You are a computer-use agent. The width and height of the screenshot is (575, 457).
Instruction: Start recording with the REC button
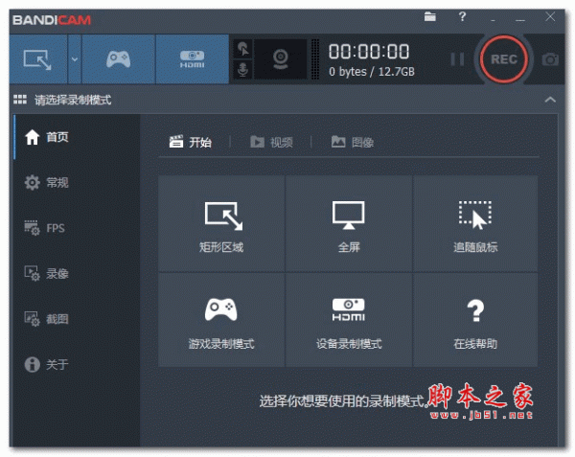point(504,59)
